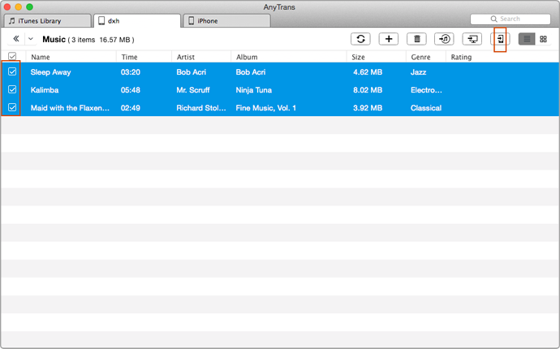The image size is (560, 349).
Task: Select the song name Sleep Away
Action: click(x=50, y=72)
